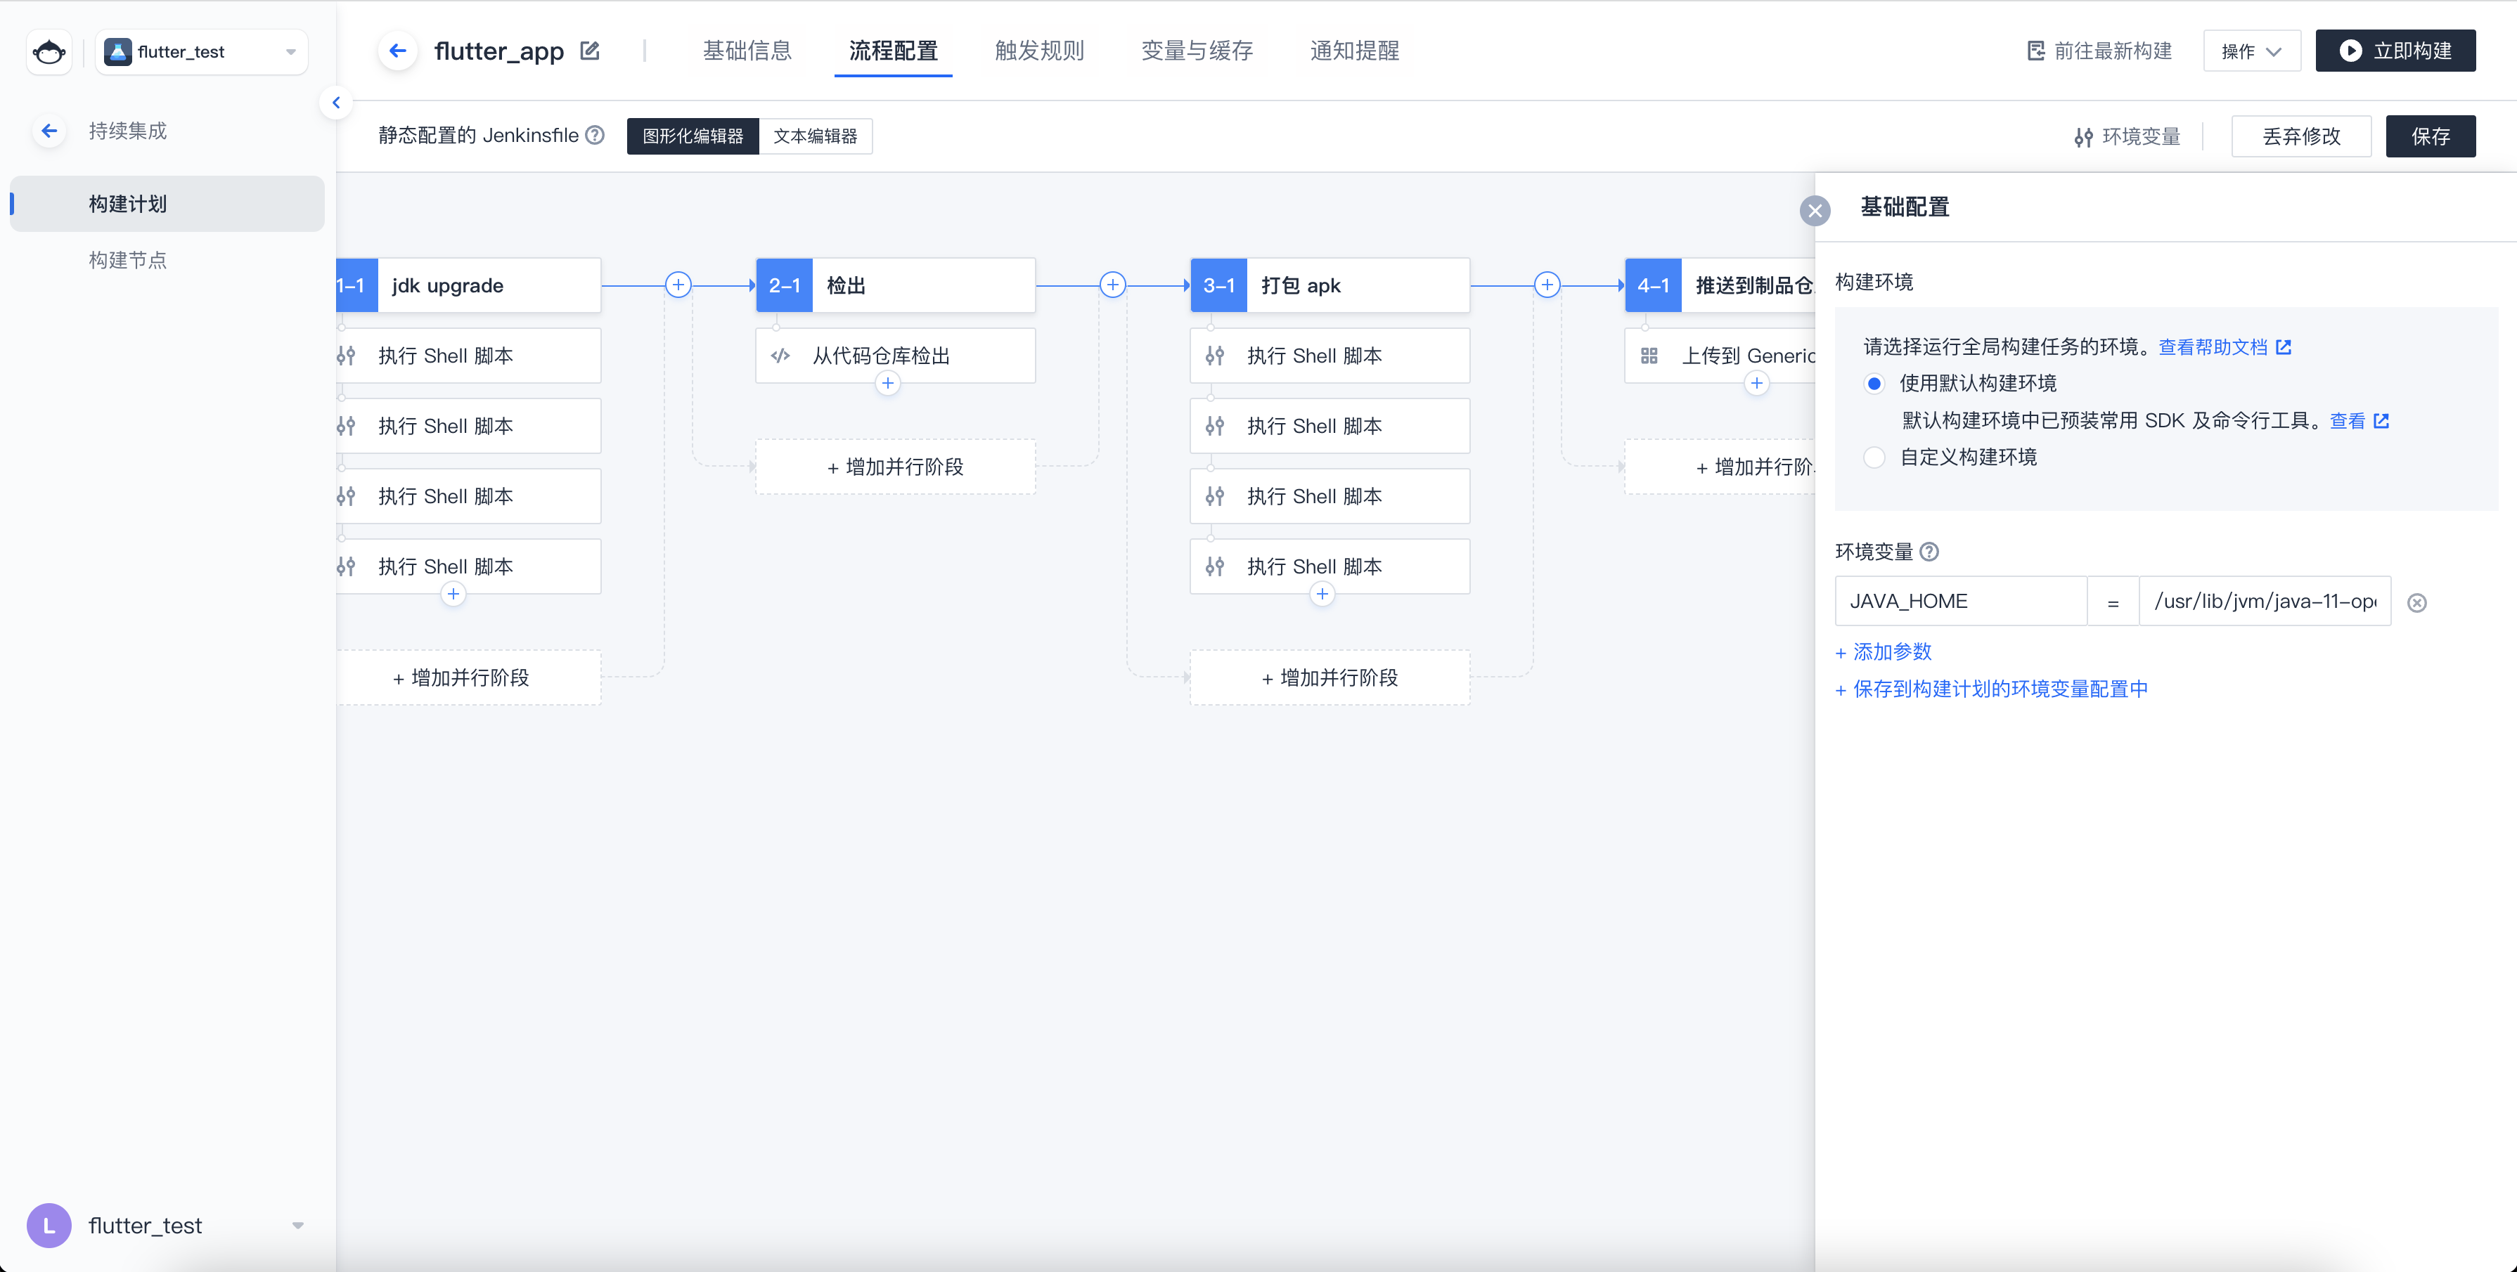
Task: Open second Shell script step in 打包 apk
Action: tap(1330, 426)
